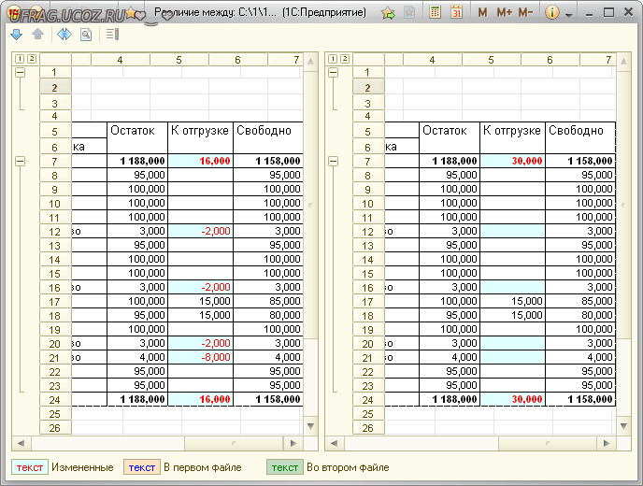Show group level 1 in left panel
Image resolution: width=643 pixels, height=486 pixels.
(x=19, y=59)
